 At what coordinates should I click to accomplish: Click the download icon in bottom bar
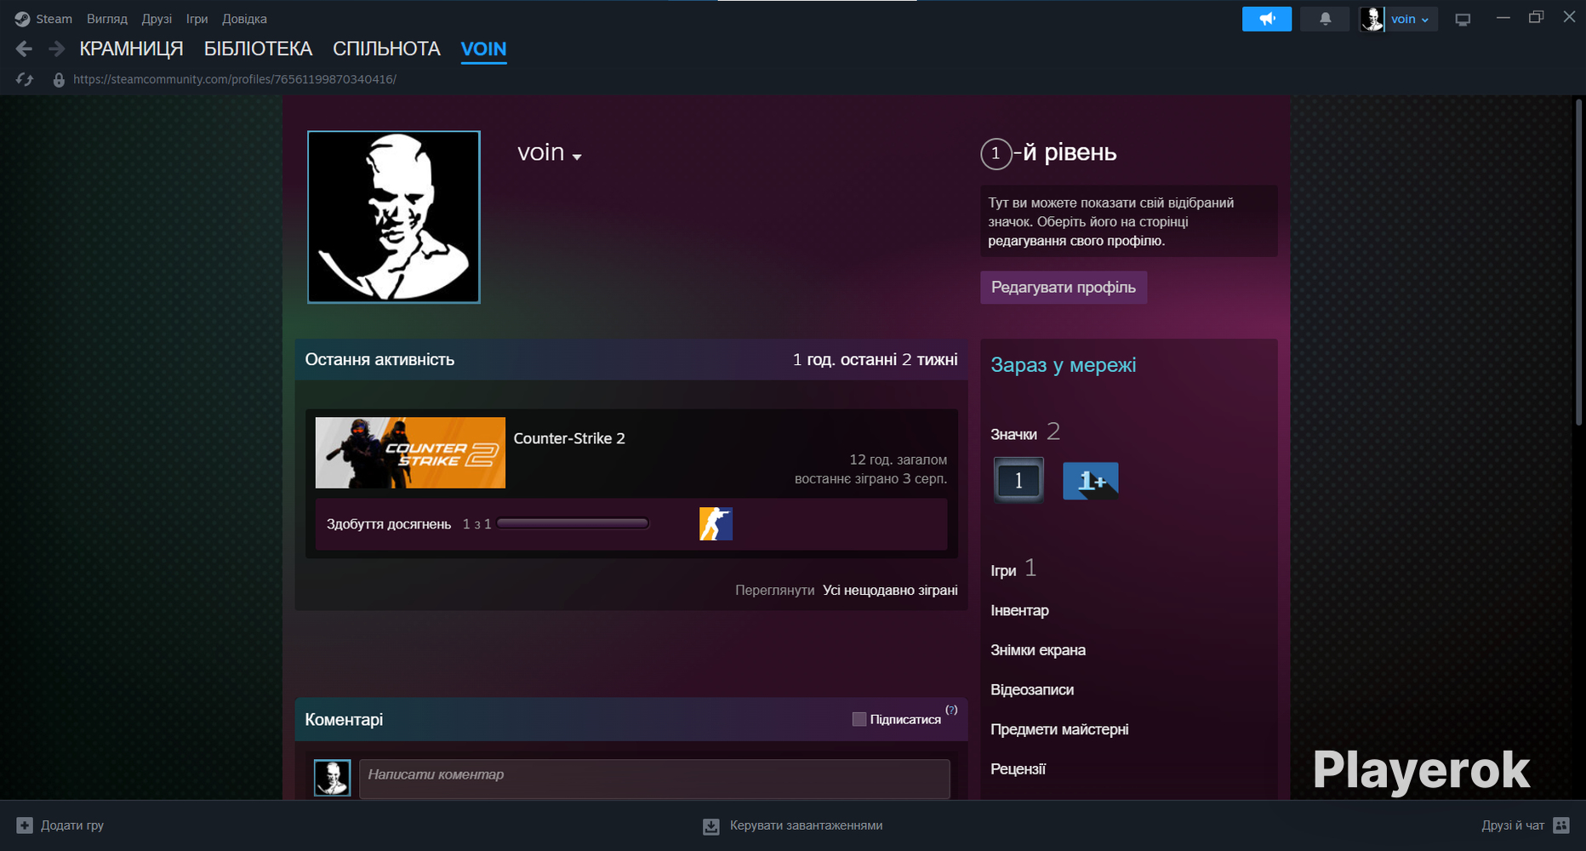(x=711, y=826)
